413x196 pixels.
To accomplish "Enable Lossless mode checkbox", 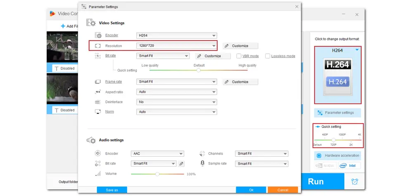I will [267, 56].
